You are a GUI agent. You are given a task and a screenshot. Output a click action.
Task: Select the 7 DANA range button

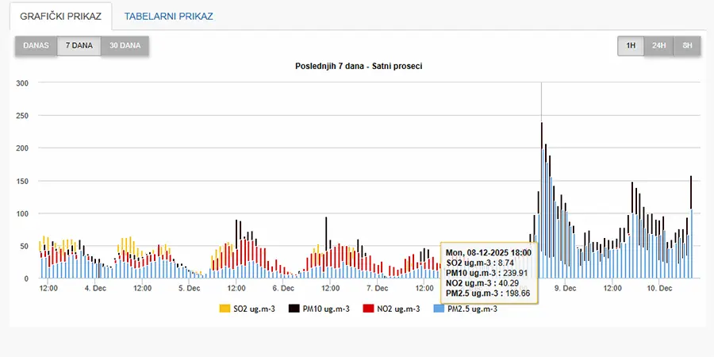point(79,45)
